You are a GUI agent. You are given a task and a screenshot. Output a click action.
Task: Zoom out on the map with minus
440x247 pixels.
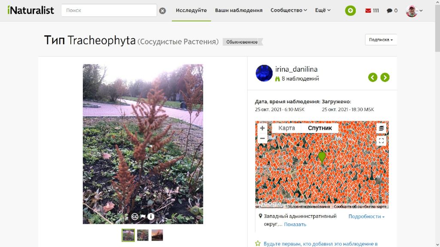(x=263, y=139)
